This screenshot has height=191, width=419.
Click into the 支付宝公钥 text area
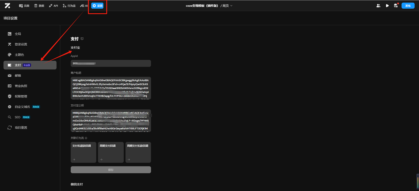tap(111, 121)
